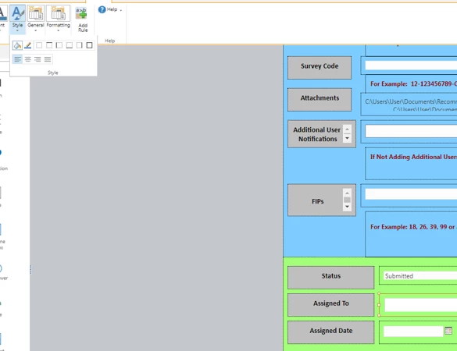Viewport: 457px width, 351px height.
Task: Select the Survey Code label
Action: 320,68
